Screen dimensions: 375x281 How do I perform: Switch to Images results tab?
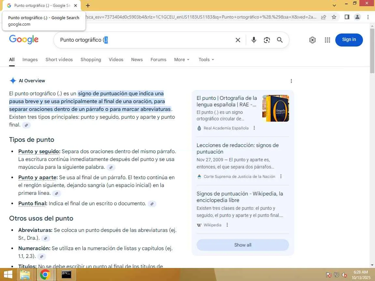pos(30,60)
